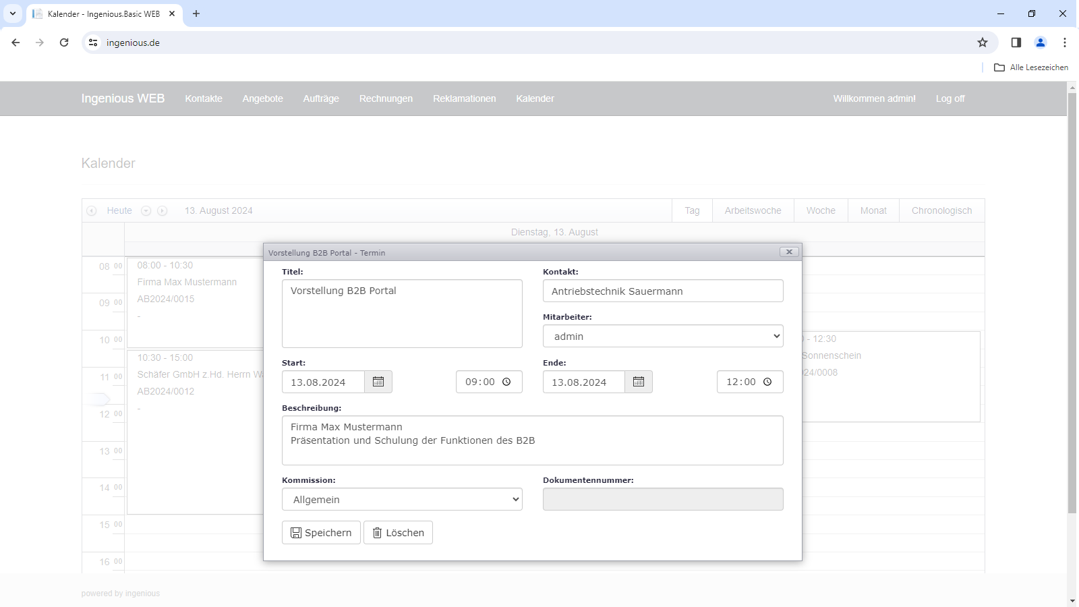The image size is (1079, 607).
Task: Go to previous day arrow in calendar
Action: click(x=92, y=210)
